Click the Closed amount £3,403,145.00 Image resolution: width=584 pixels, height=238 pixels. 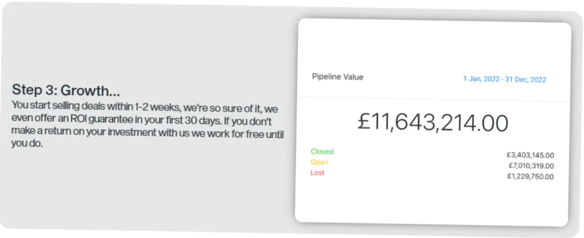[x=530, y=155]
